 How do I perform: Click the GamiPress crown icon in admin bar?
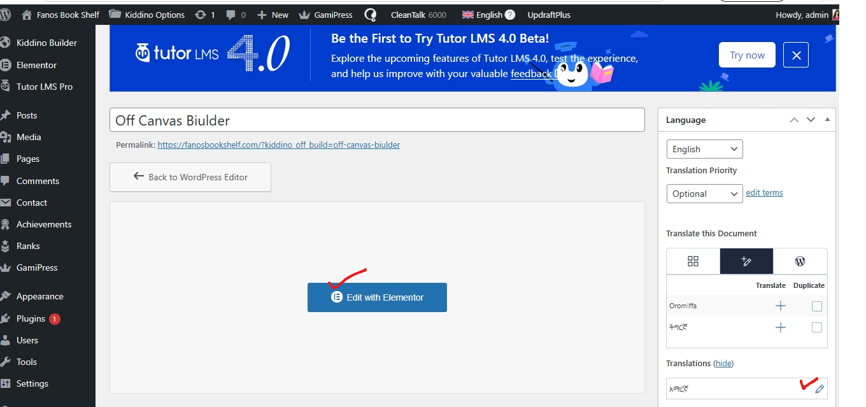304,15
